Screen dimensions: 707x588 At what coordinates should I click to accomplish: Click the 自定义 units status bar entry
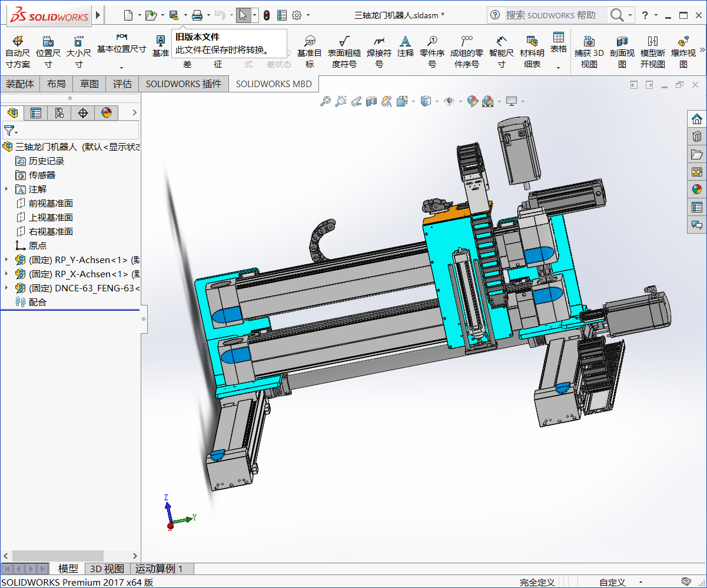click(612, 582)
